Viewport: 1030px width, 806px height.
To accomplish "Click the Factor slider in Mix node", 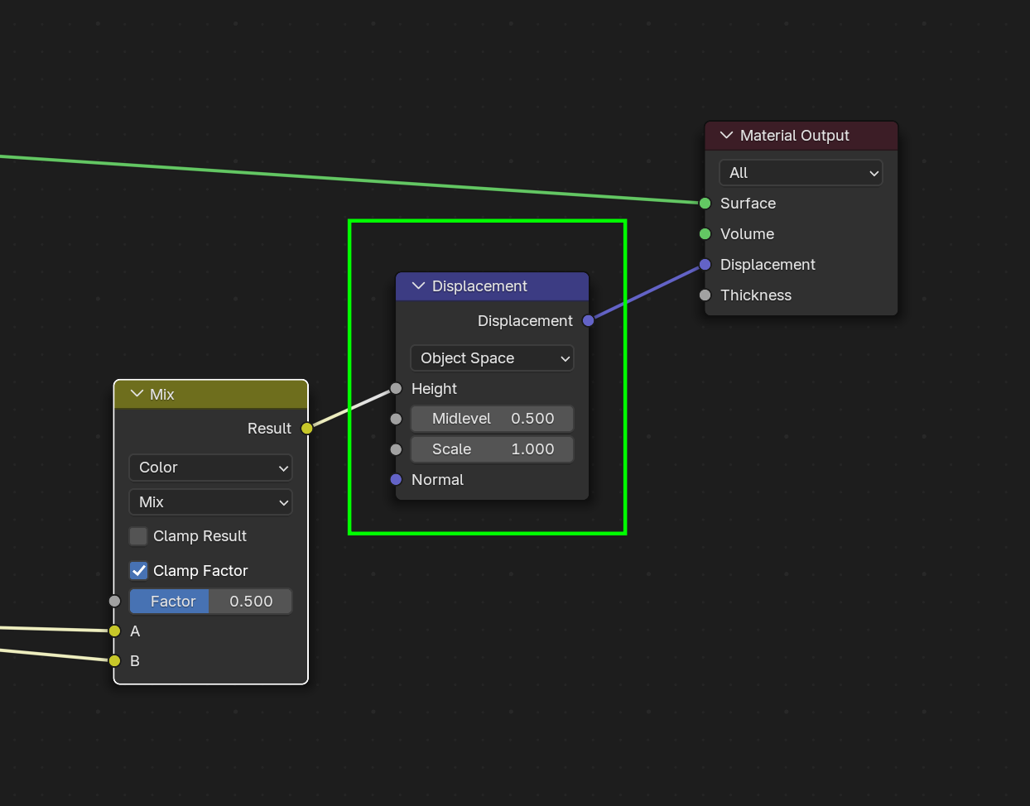I will [x=210, y=602].
